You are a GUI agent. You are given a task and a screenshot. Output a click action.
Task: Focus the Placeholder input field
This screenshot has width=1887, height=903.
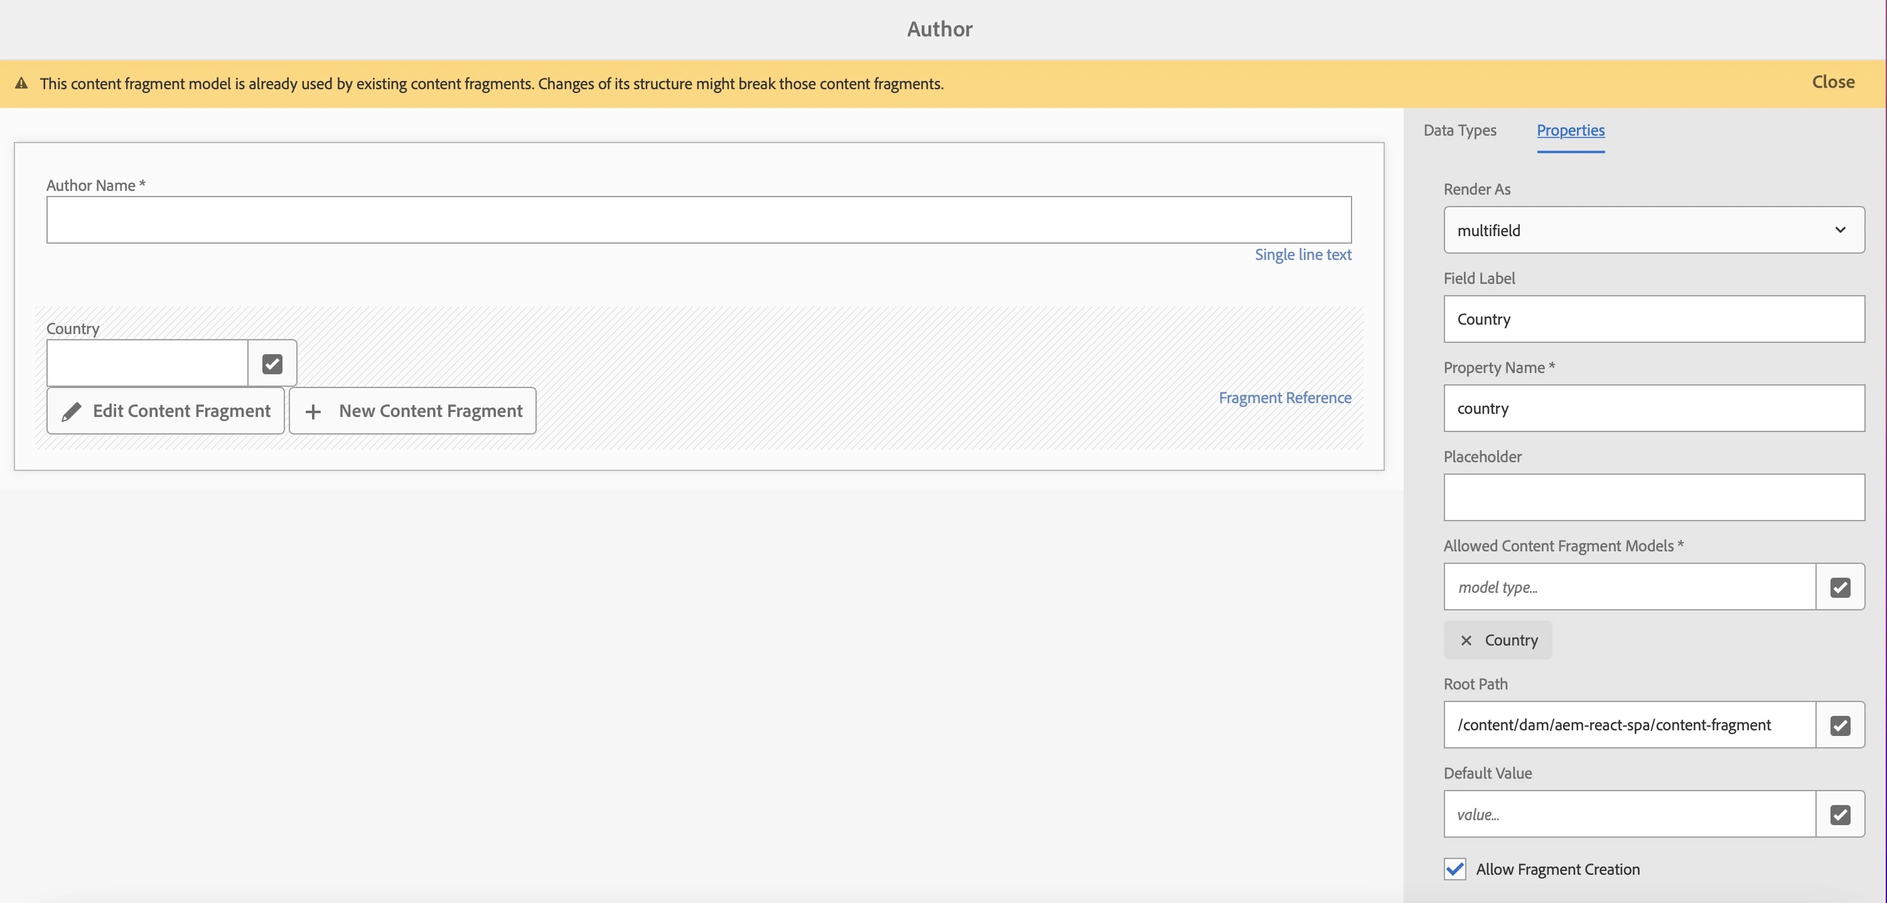(1653, 498)
